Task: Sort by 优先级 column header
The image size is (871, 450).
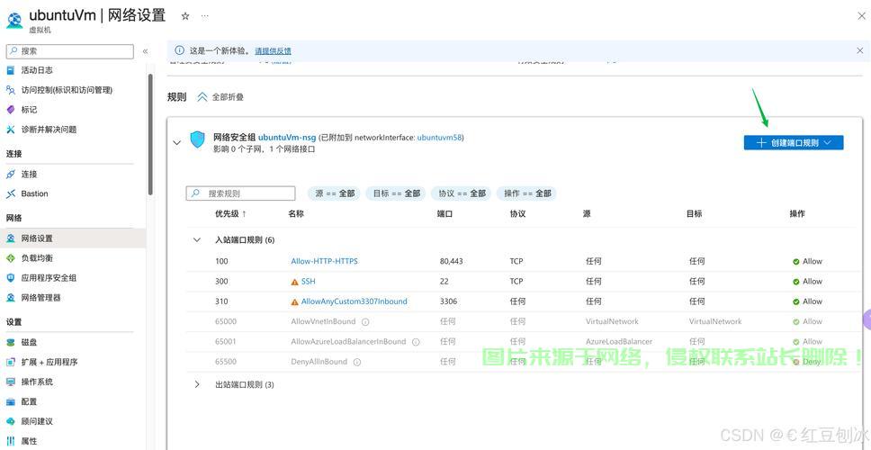Action: [x=230, y=213]
